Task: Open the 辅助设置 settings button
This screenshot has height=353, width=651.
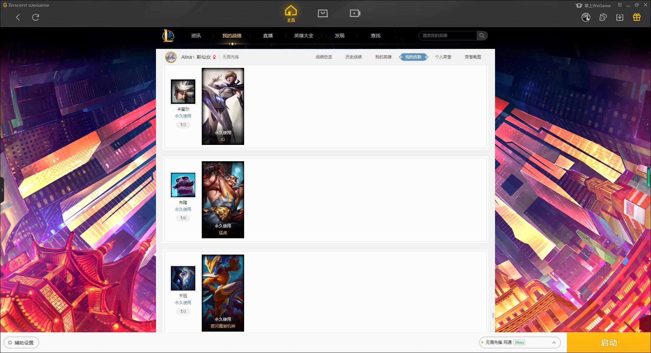Action: [21, 343]
